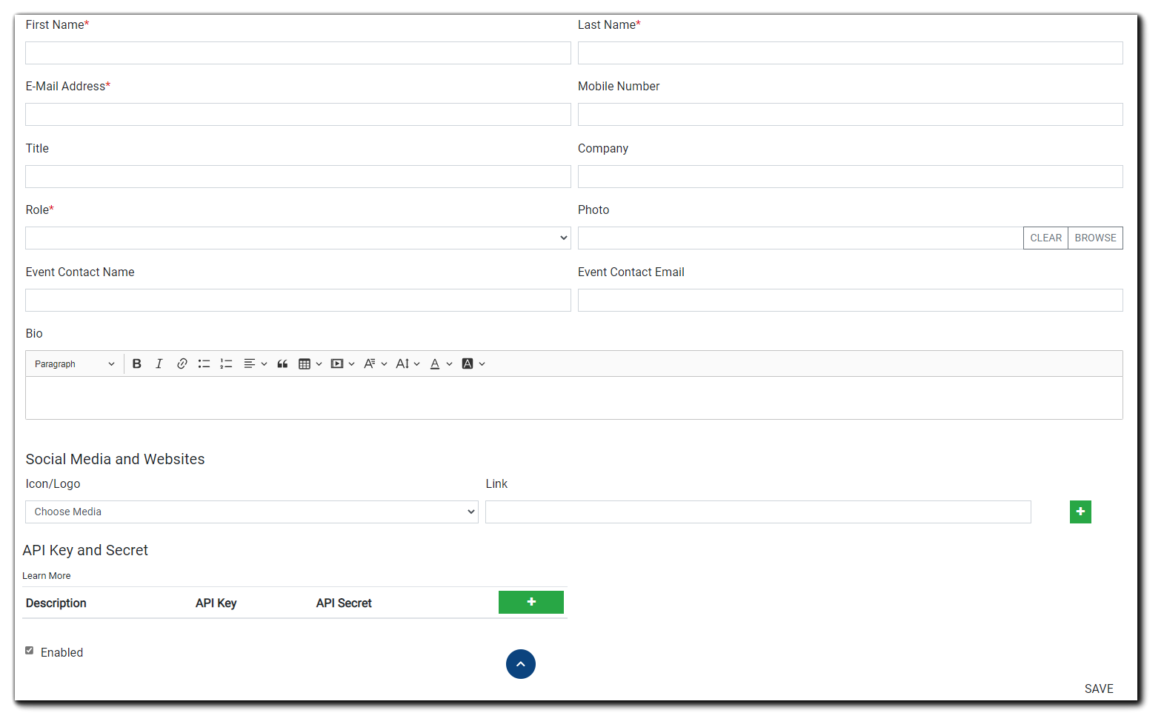Save the user form
Screen dimensions: 1164x727
point(1099,689)
